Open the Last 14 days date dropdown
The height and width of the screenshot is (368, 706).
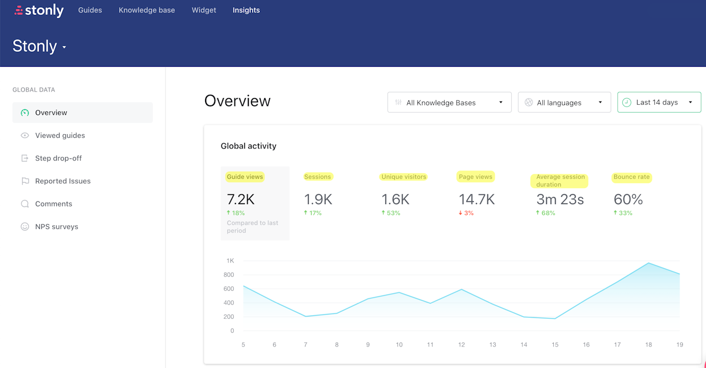pyautogui.click(x=659, y=102)
